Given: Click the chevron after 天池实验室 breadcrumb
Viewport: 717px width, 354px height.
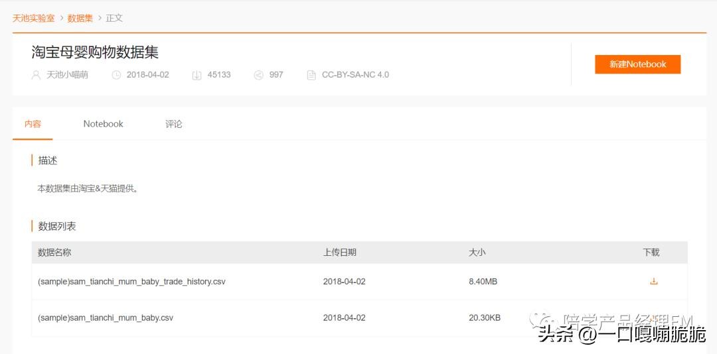Looking at the screenshot, I should [x=61, y=18].
